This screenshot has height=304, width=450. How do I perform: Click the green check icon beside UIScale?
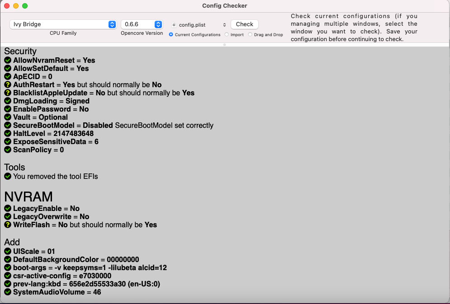[x=8, y=251]
